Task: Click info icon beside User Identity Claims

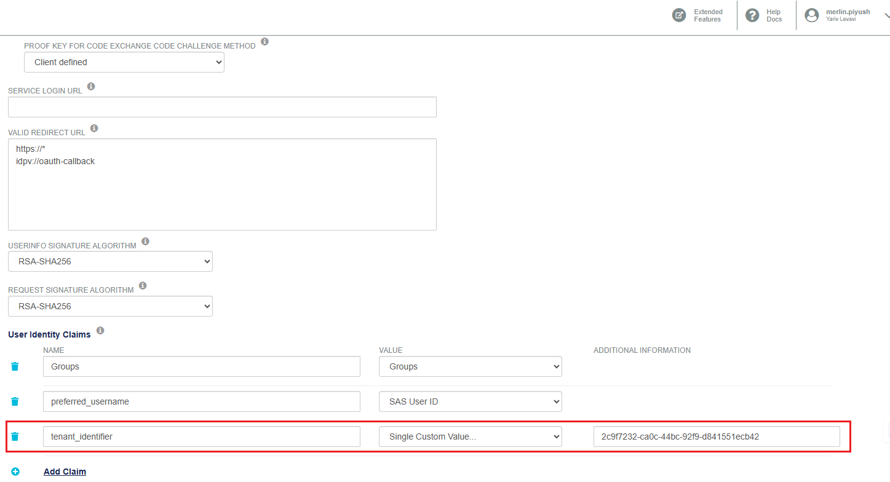Action: click(x=100, y=331)
